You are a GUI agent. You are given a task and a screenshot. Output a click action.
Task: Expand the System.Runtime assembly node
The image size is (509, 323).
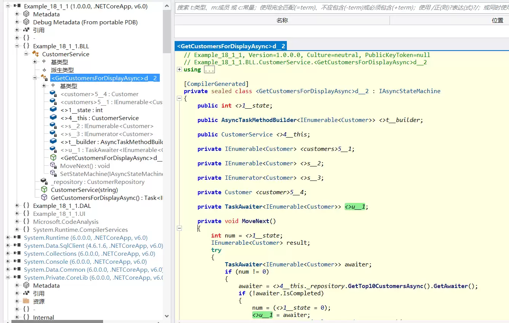pos(8,237)
